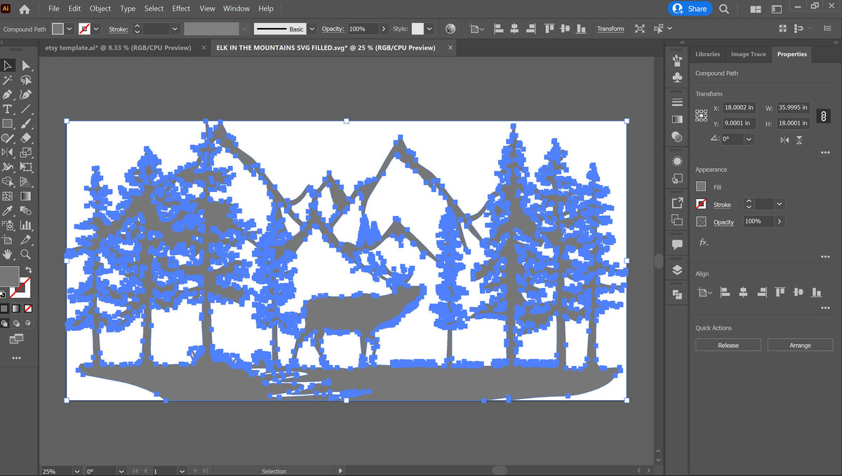Open the artboard navigation dropdown

182,471
